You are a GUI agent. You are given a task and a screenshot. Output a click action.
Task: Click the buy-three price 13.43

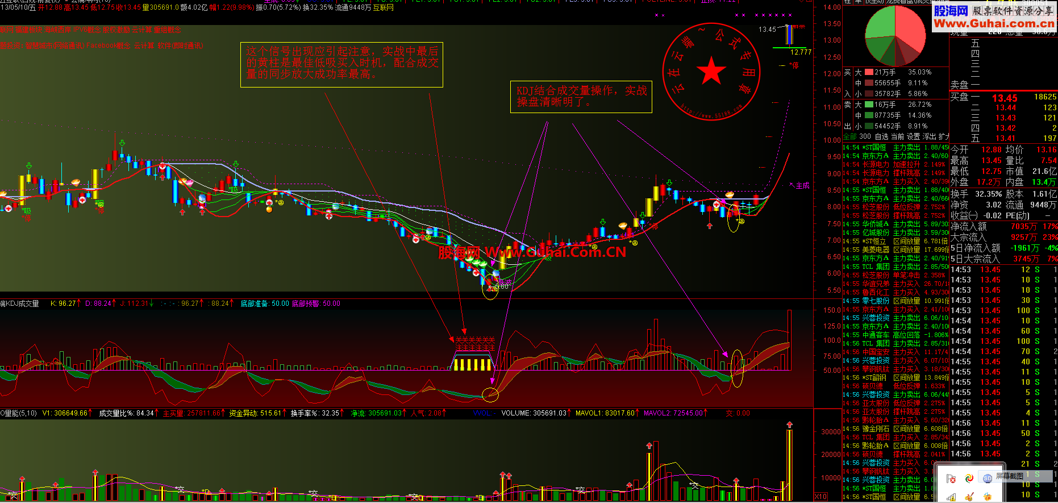tap(1006, 118)
